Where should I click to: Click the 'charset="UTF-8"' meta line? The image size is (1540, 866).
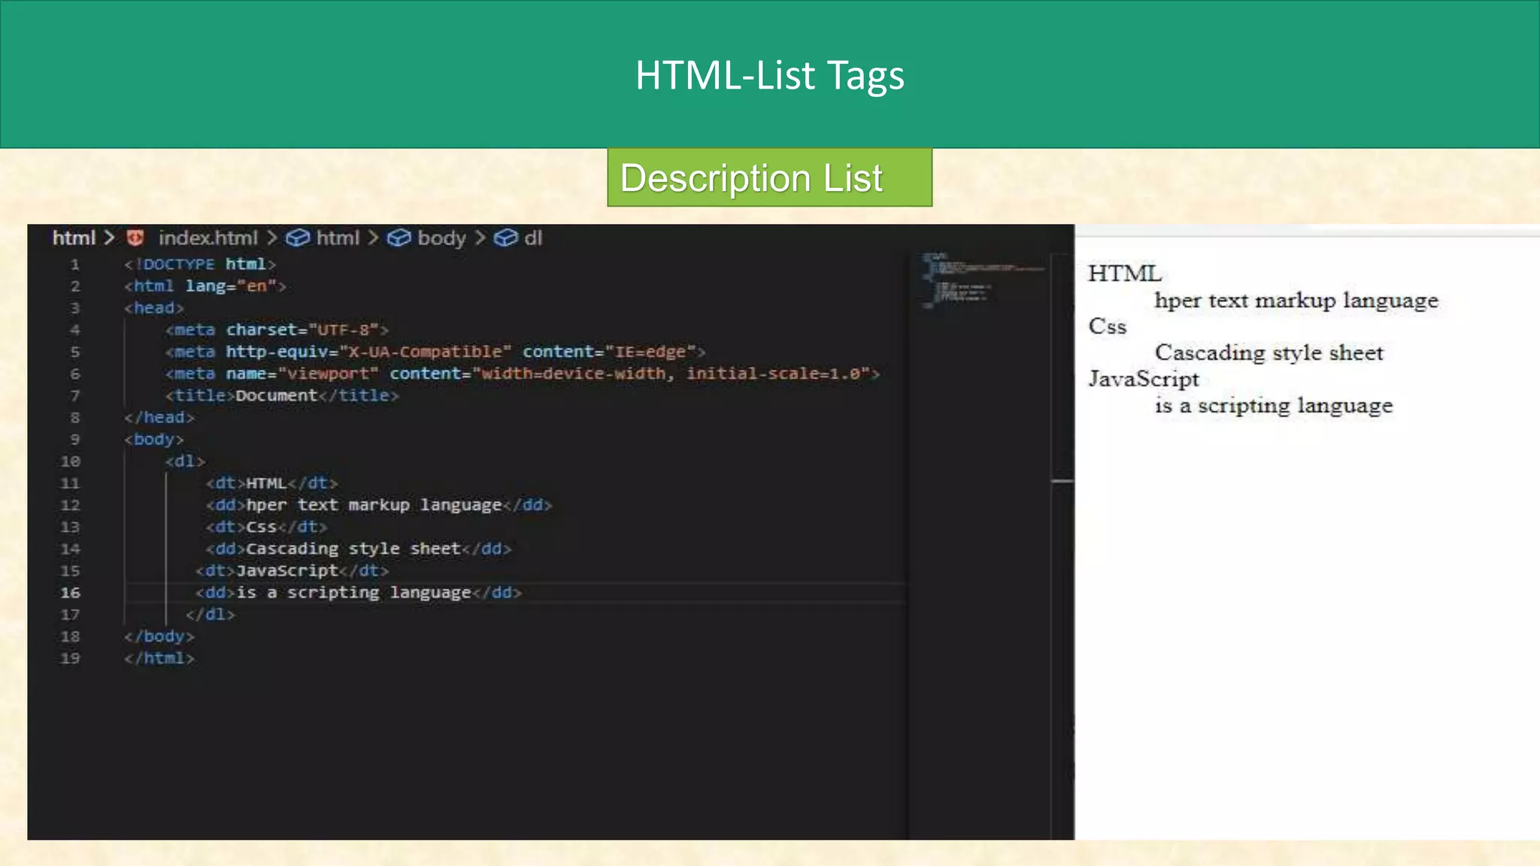coord(277,330)
